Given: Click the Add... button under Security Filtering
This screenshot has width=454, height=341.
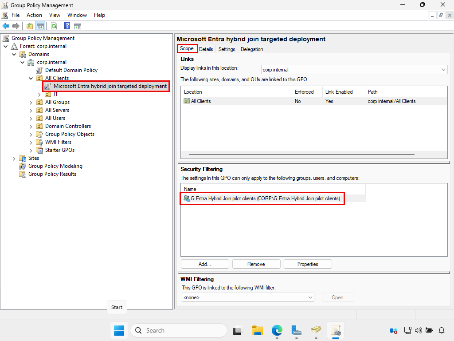Looking at the screenshot, I should click(x=205, y=264).
